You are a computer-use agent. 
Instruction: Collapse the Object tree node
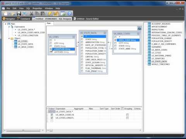pos(9,38)
